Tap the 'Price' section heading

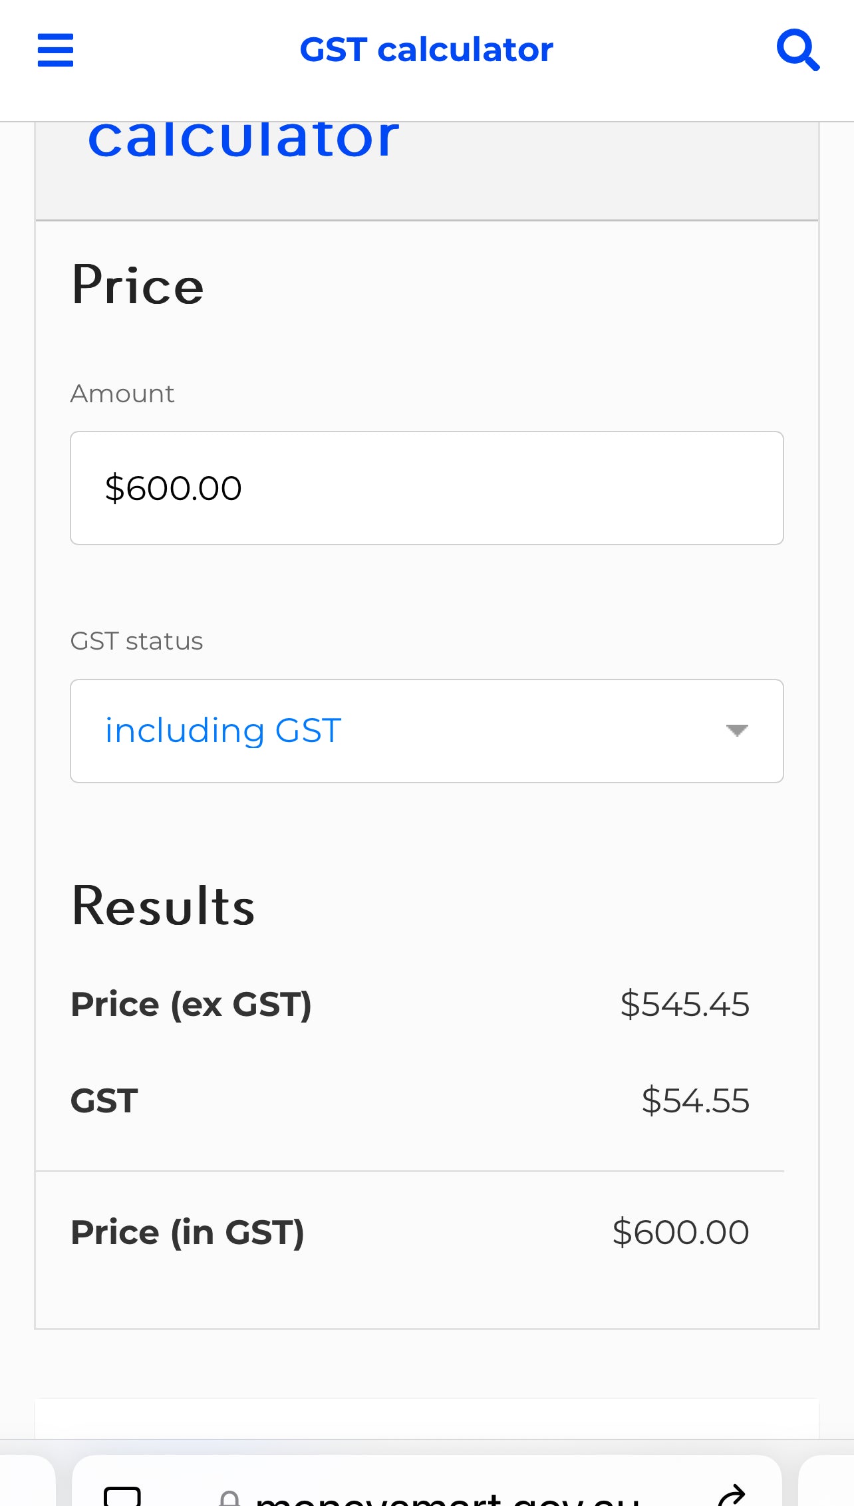(138, 285)
